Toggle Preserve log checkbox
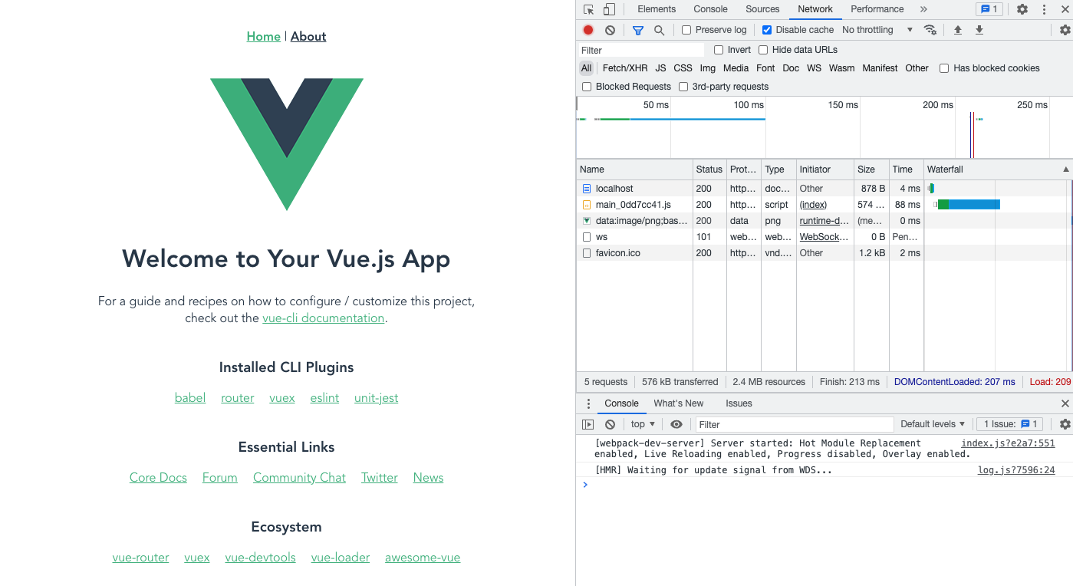This screenshot has width=1073, height=586. 686,30
